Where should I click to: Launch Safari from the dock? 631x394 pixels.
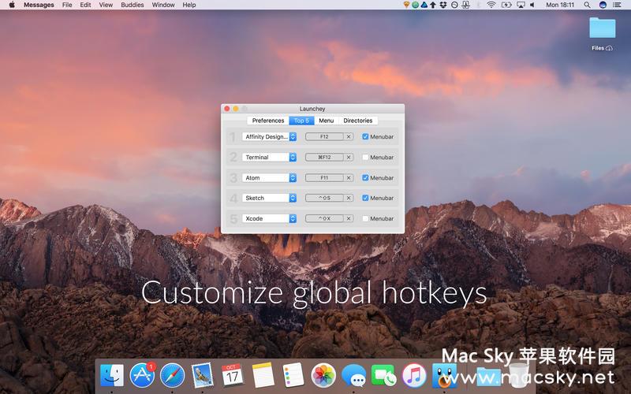[x=173, y=376]
